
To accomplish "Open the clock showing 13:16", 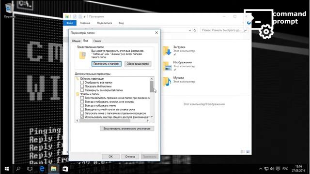I will [x=299, y=169].
